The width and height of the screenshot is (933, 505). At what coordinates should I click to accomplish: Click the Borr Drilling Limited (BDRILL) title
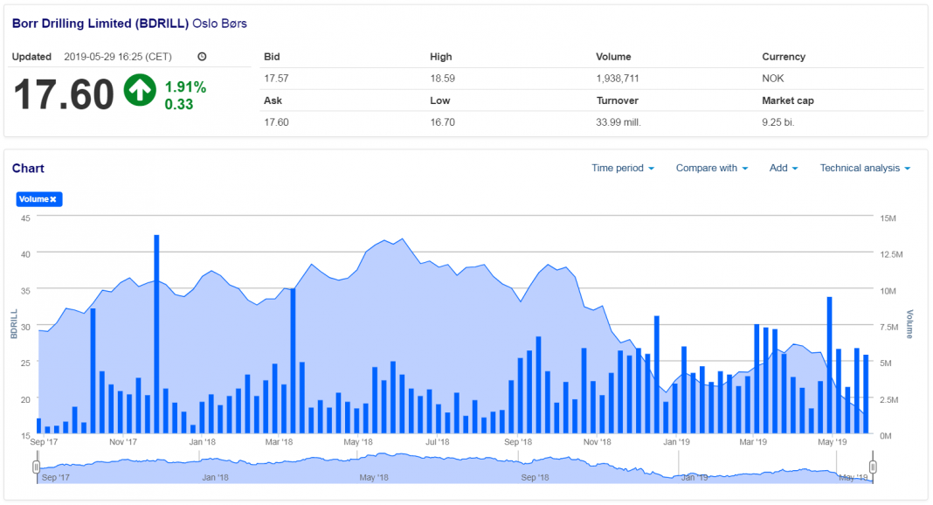(100, 24)
